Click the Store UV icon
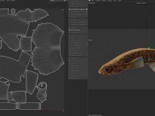 pos(69,73)
